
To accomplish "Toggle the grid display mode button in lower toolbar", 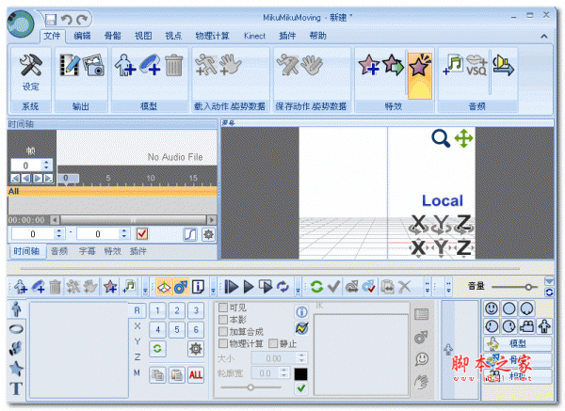I will pyautogui.click(x=164, y=287).
